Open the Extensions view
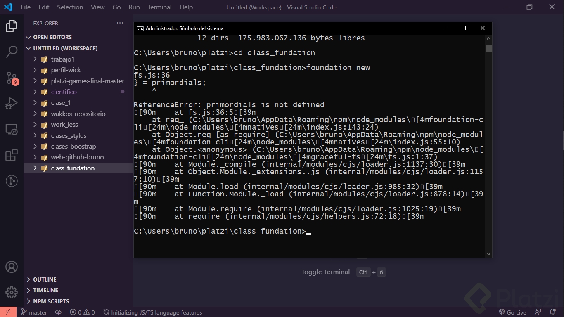Viewport: 564px width, 317px height. tap(12, 155)
